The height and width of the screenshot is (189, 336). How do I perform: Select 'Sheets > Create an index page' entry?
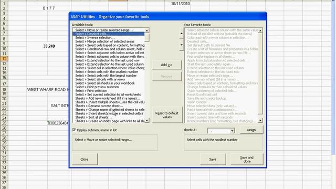(x=109, y=121)
